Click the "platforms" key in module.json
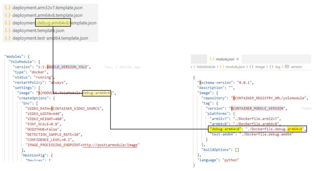 (217, 114)
